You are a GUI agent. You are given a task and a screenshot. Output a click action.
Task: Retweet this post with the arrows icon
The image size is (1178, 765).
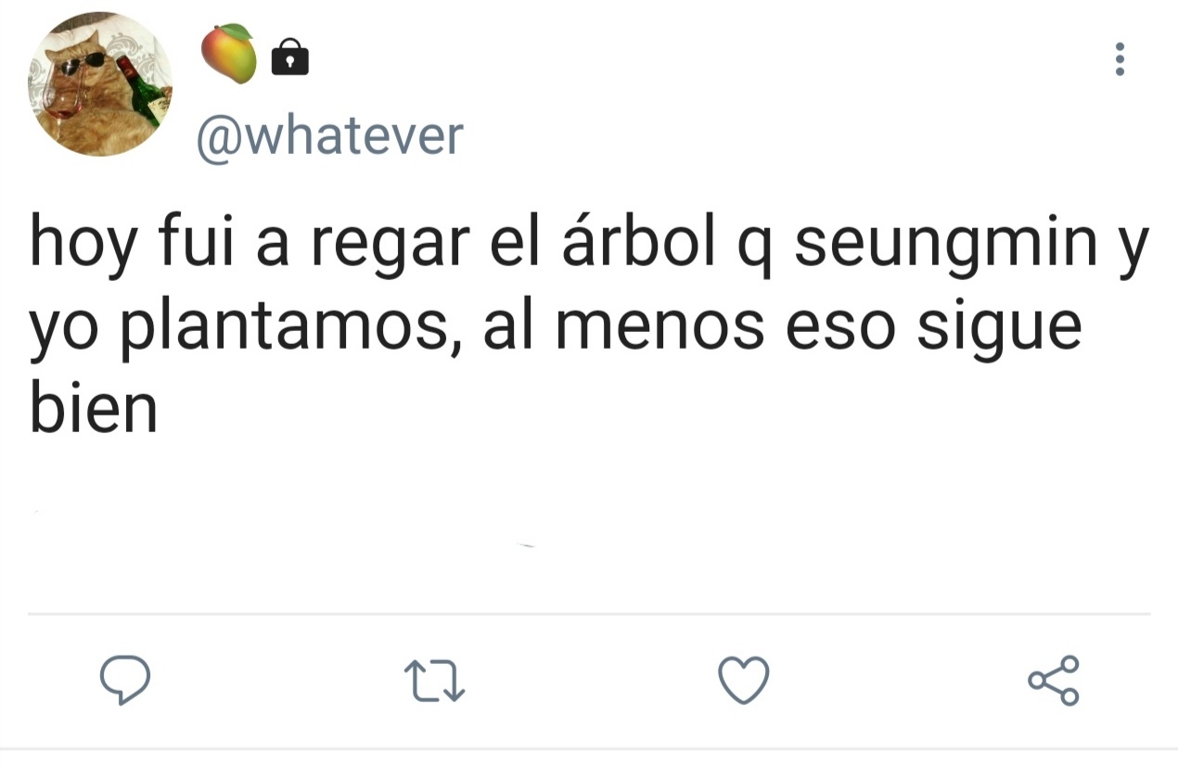coord(435,681)
